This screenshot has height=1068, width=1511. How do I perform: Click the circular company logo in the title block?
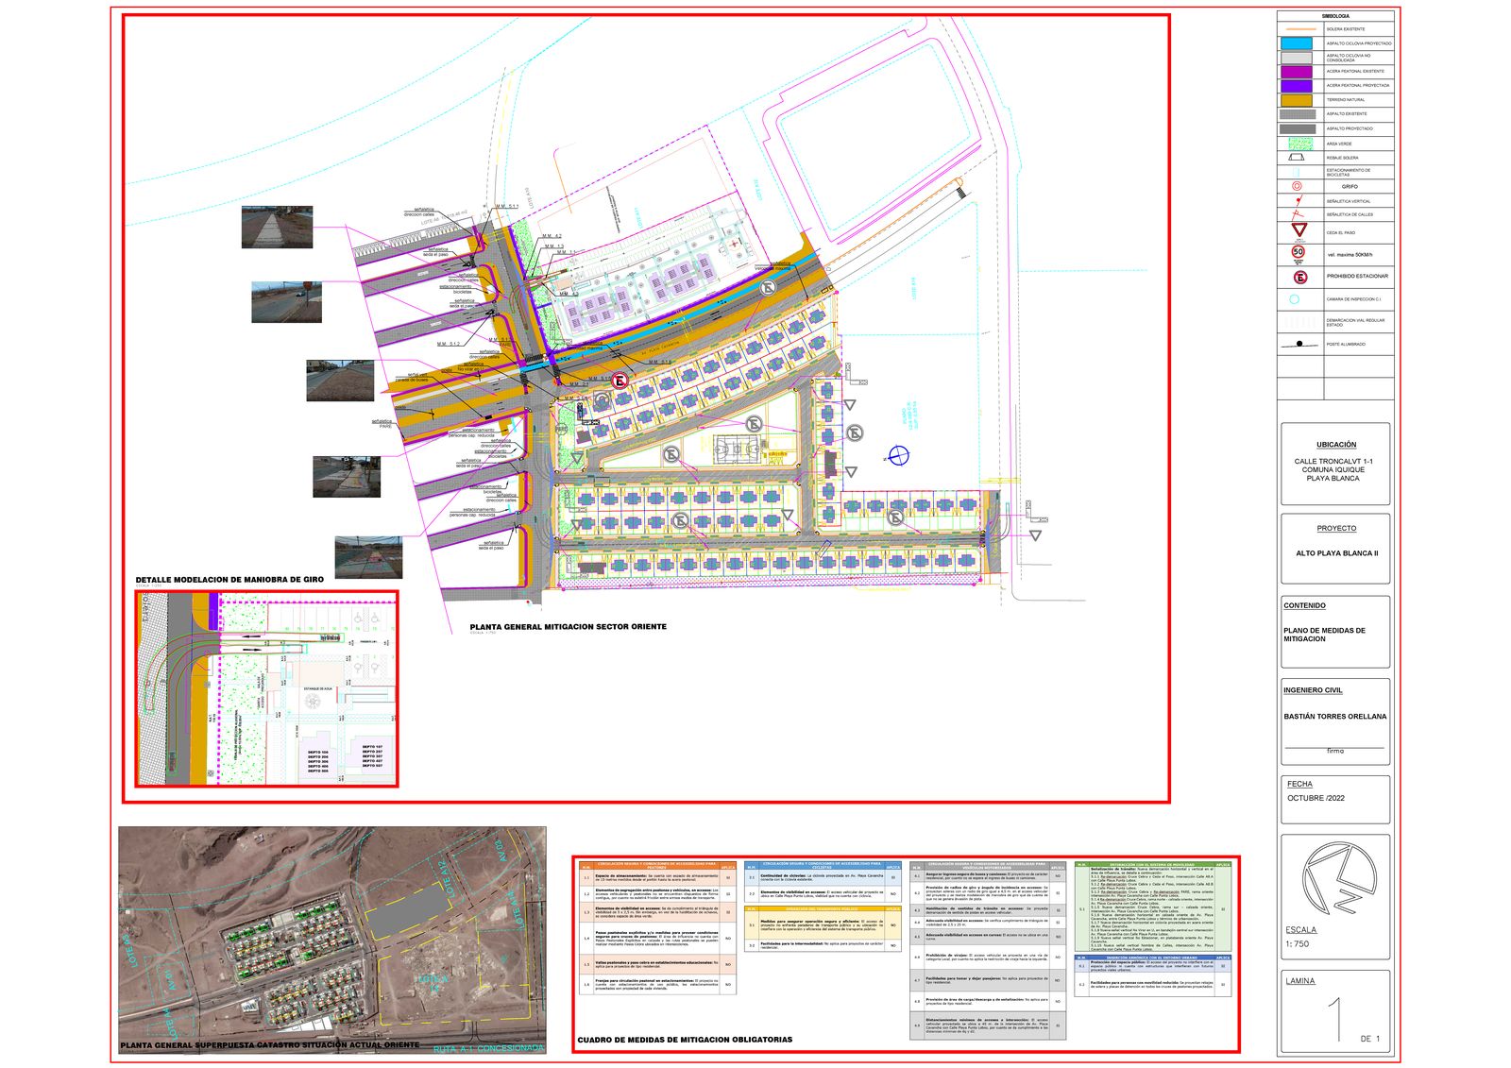[x=1339, y=878]
